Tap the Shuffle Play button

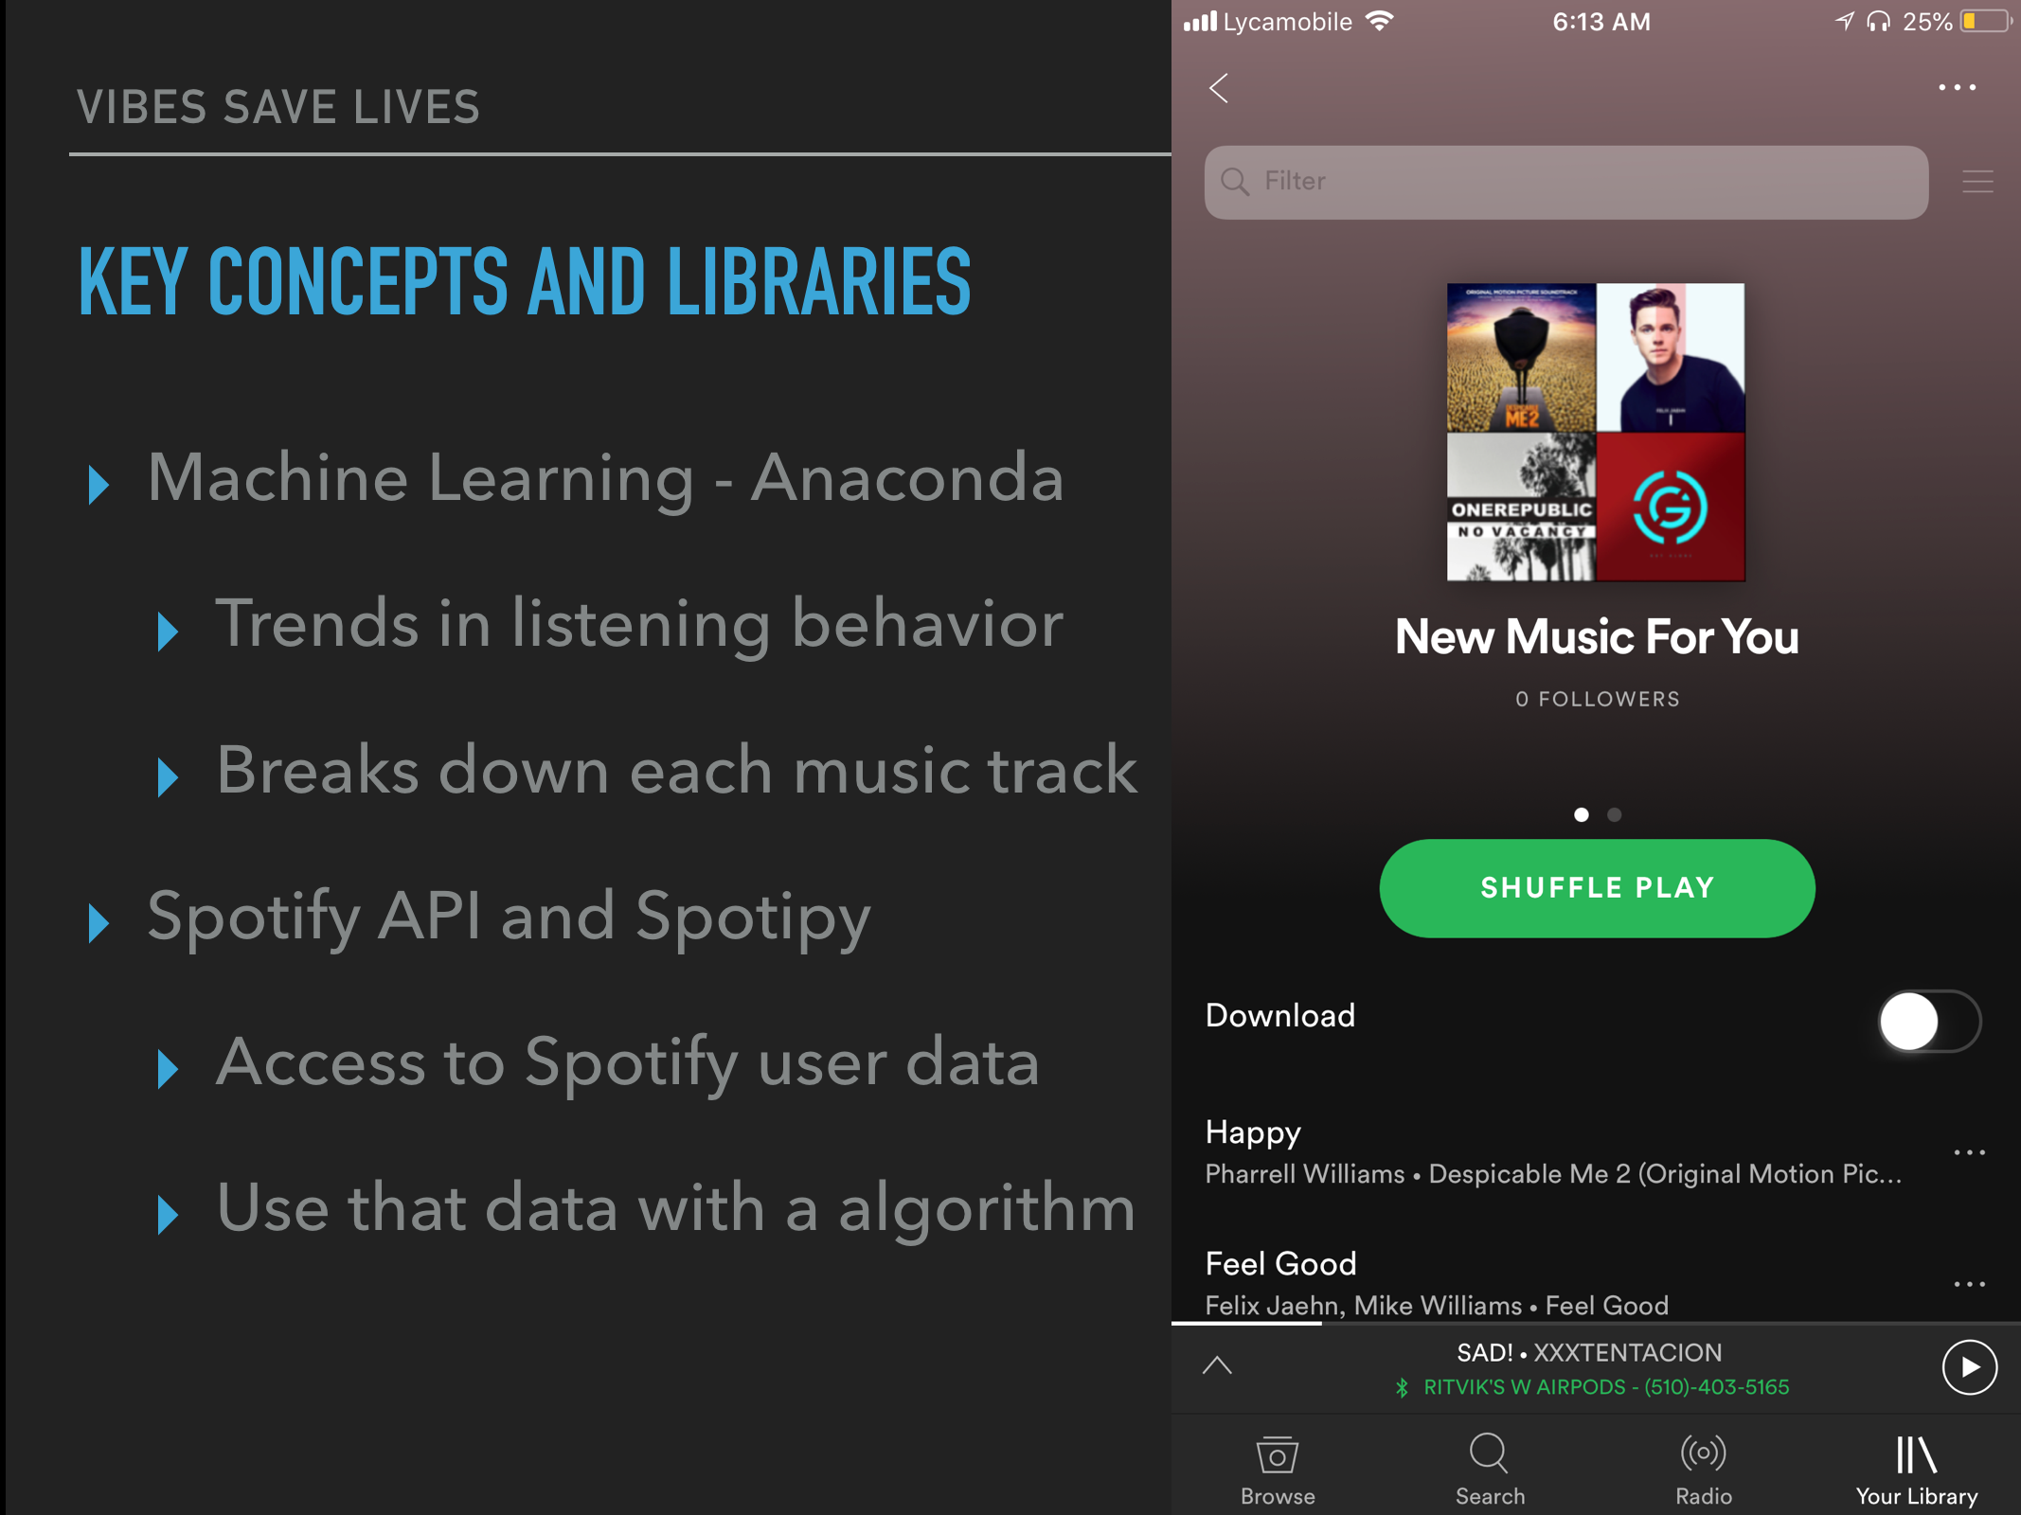point(1597,888)
